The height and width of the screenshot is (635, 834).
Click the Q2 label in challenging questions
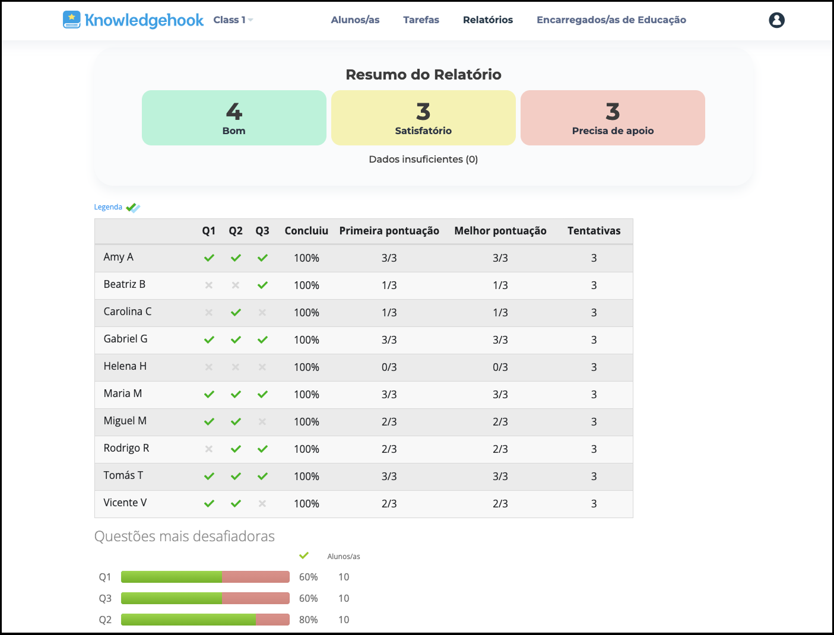(105, 620)
